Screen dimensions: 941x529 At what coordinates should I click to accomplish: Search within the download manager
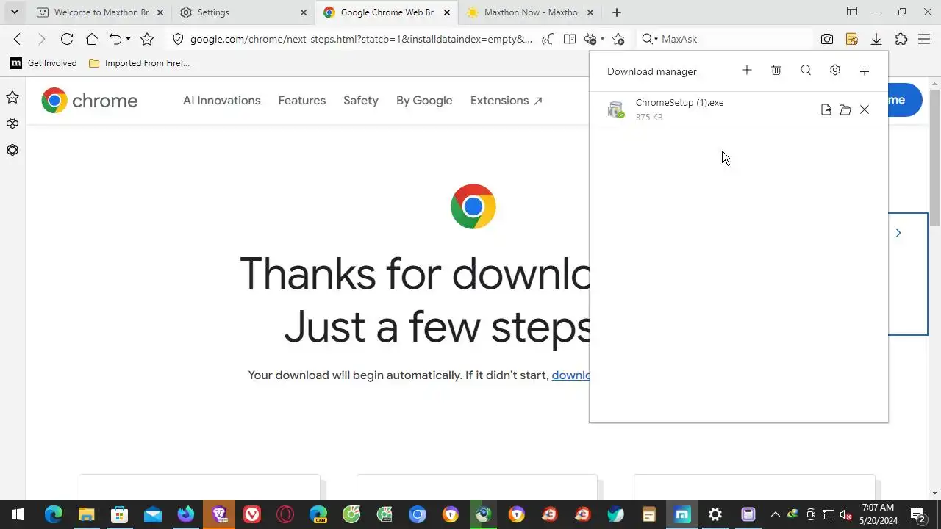coord(806,70)
